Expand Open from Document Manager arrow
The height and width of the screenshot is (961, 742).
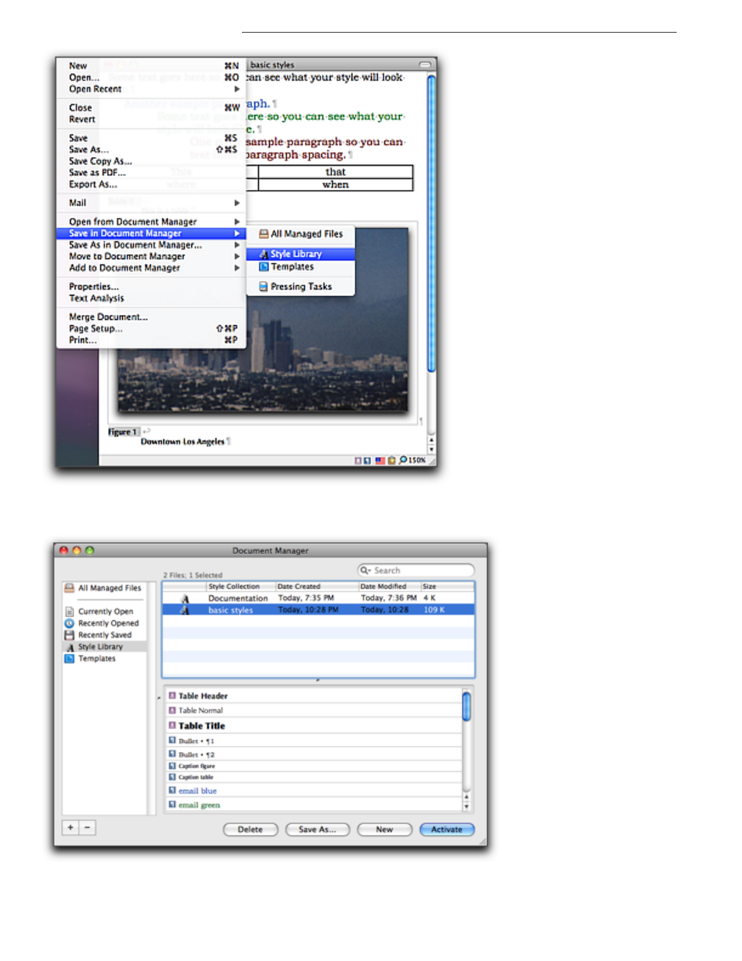pos(236,222)
